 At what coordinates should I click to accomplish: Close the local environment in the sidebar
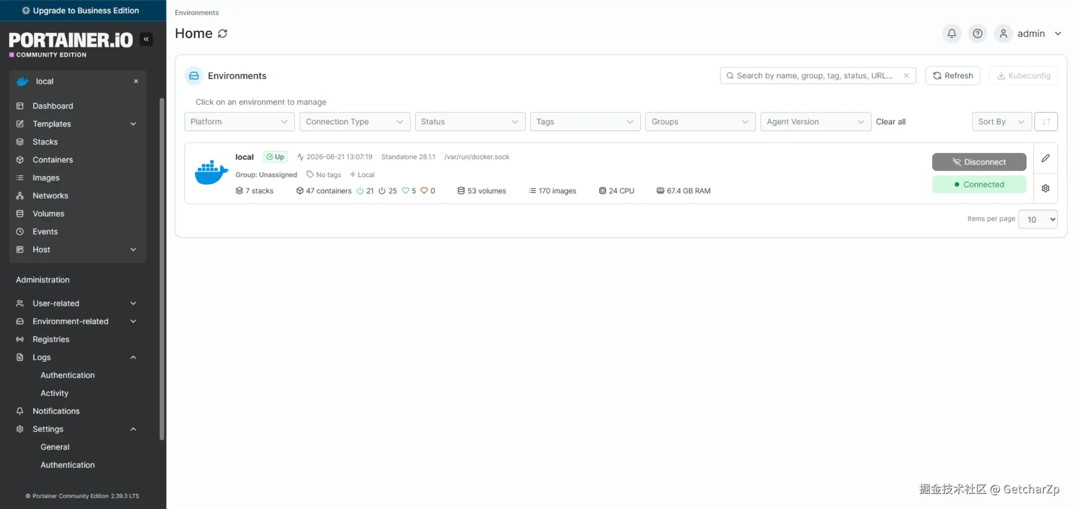tap(136, 81)
